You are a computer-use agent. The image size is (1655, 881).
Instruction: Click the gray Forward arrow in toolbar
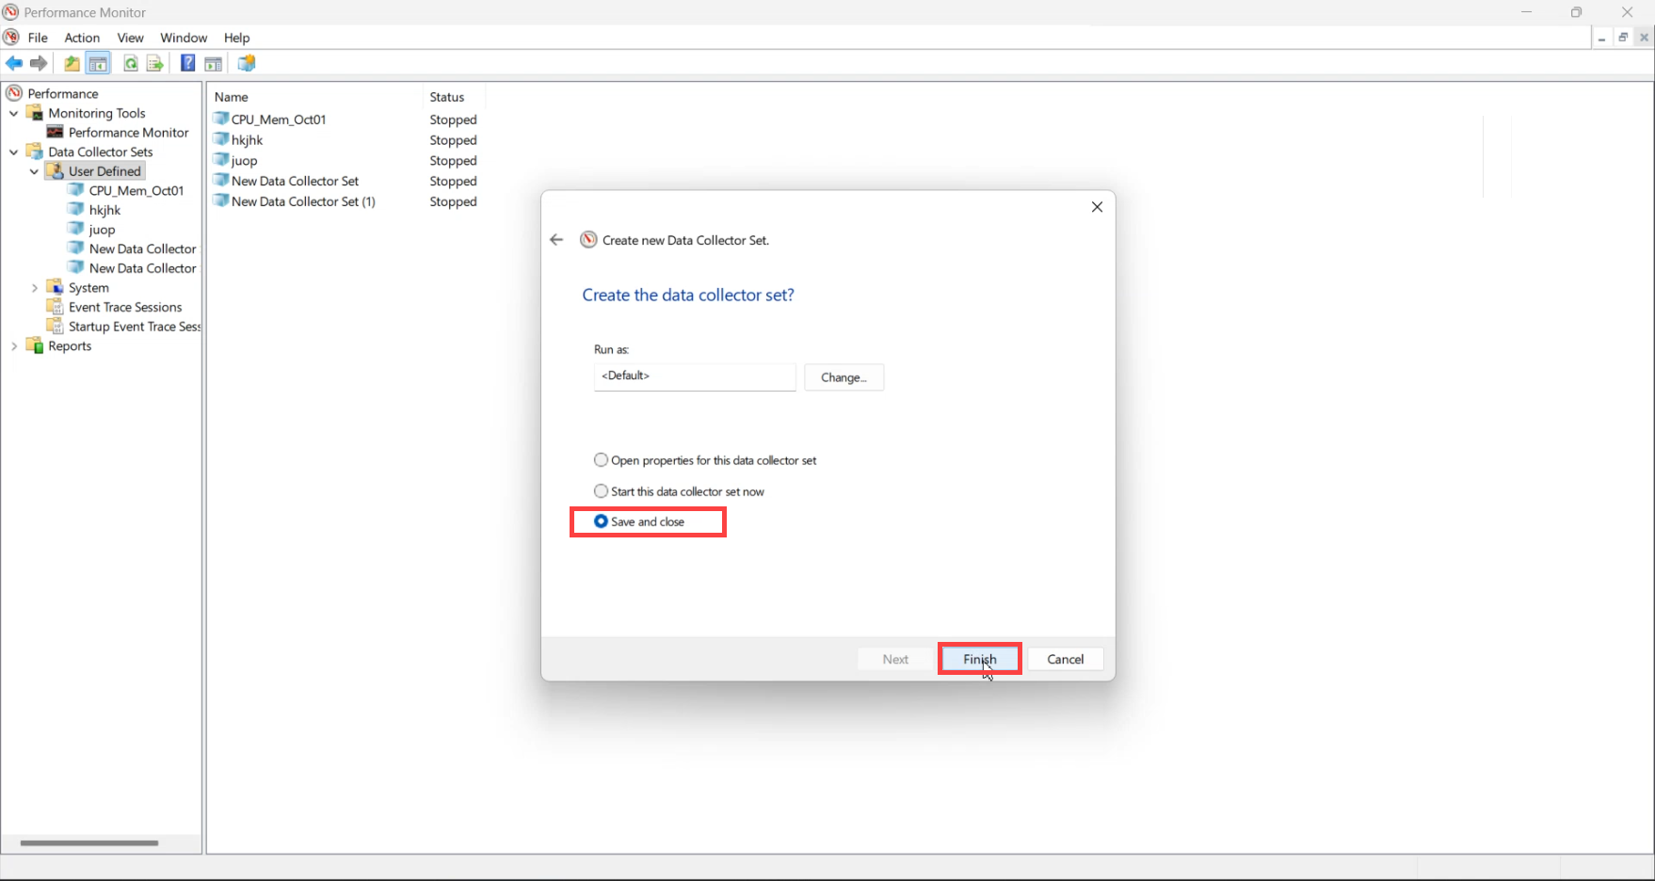point(39,63)
